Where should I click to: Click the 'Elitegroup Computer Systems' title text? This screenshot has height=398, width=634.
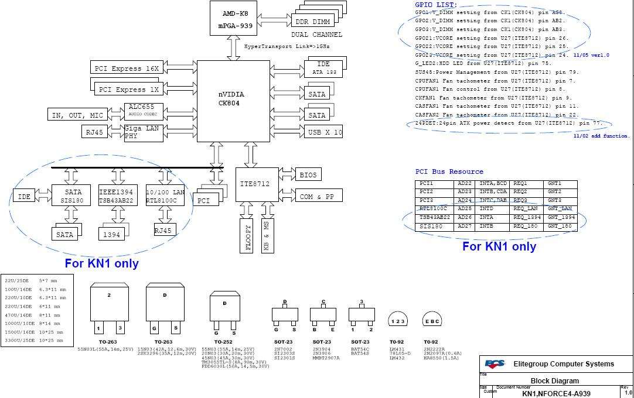click(564, 363)
